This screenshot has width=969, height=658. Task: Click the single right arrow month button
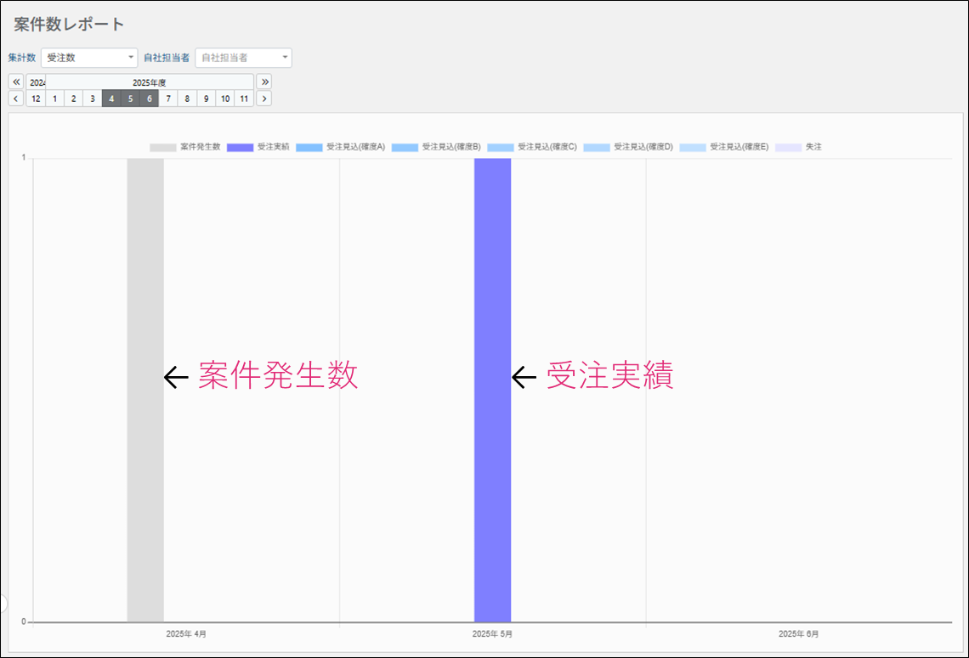point(264,98)
